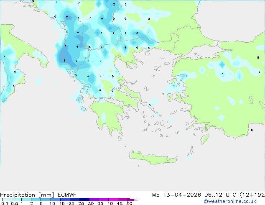Image resolution: width=265 pixels, height=205 pixels.
Task: Click the legend tick label '0.1'
Action: click(x=5, y=203)
